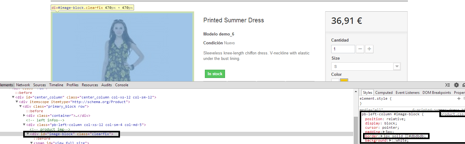Increase quantity with the plus button

coord(369,49)
